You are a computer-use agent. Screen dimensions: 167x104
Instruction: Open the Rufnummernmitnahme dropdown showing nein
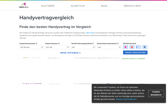tap(109, 47)
